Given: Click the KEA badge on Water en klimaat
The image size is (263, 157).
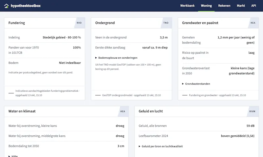Looking at the screenshot, I should click(x=123, y=111).
